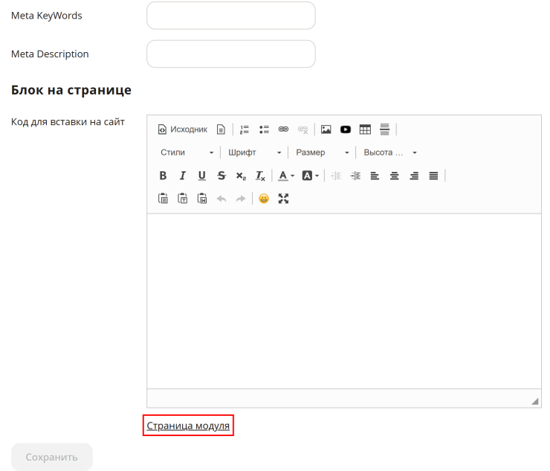
Task: Undo last editor action
Action: (x=221, y=199)
